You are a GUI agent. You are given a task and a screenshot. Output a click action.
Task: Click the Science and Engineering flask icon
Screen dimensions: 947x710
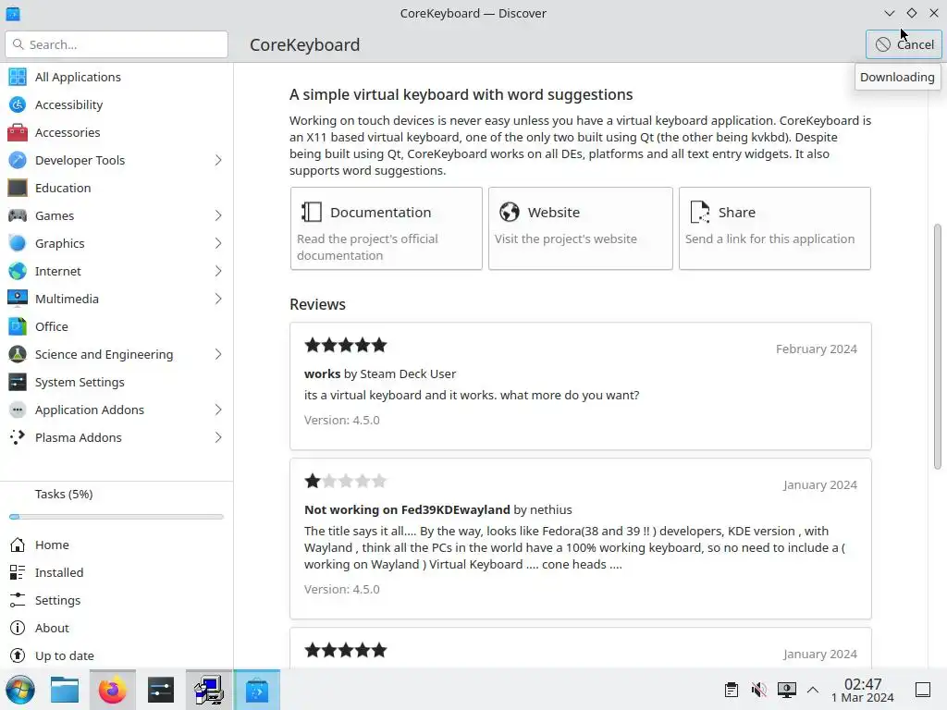(18, 354)
